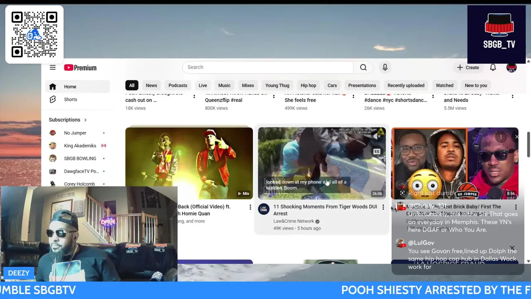The image size is (531, 299).
Task: Open the No Jumper video thumbnail
Action: (455, 163)
